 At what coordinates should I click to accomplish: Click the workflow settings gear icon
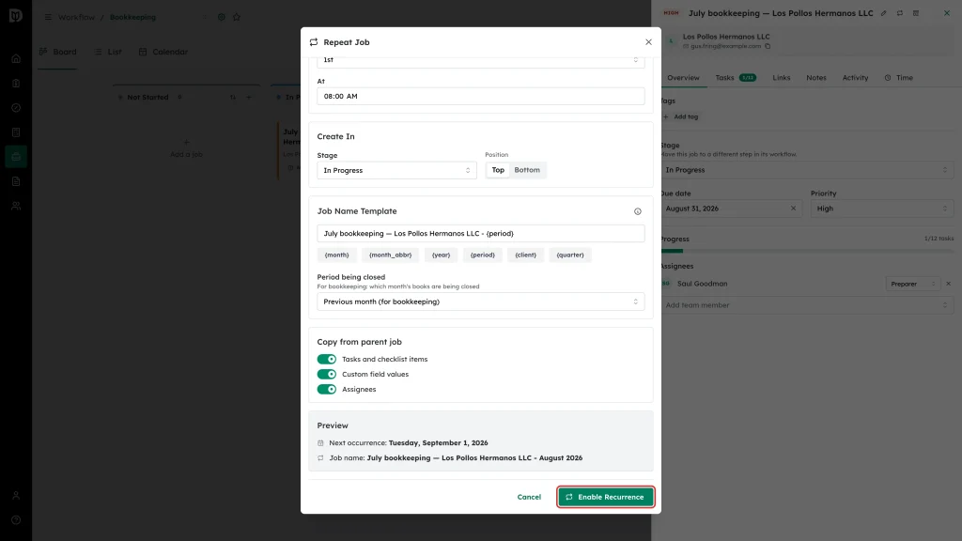click(x=222, y=17)
